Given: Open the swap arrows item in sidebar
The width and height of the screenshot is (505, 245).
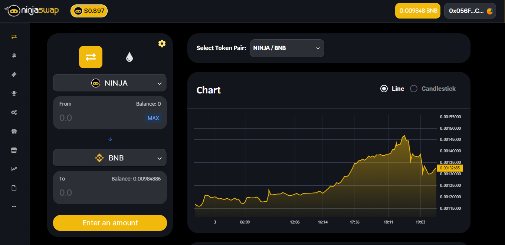Looking at the screenshot, I should [x=14, y=37].
